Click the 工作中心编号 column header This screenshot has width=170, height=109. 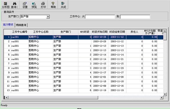click(19, 32)
